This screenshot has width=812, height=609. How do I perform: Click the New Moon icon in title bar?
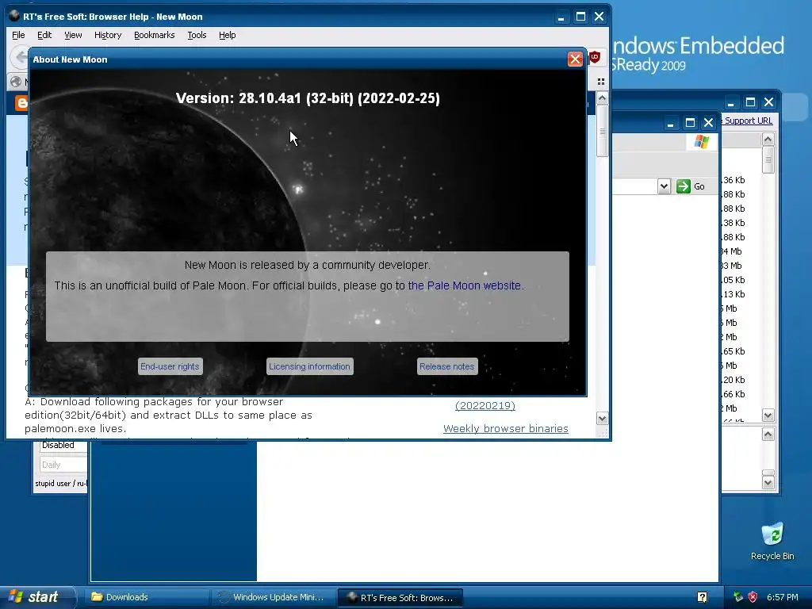click(14, 16)
